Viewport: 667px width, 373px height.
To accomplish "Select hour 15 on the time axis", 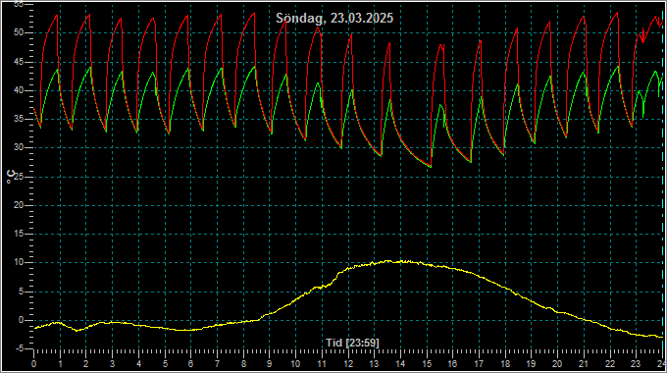I will tap(427, 364).
